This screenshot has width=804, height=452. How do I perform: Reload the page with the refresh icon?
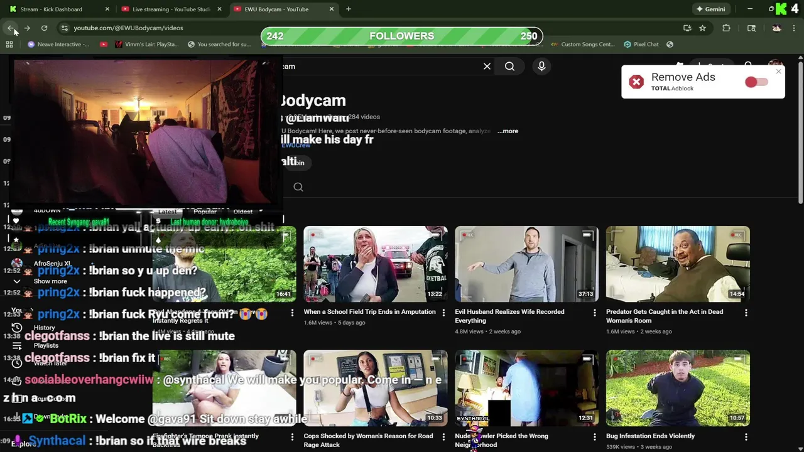coord(44,28)
